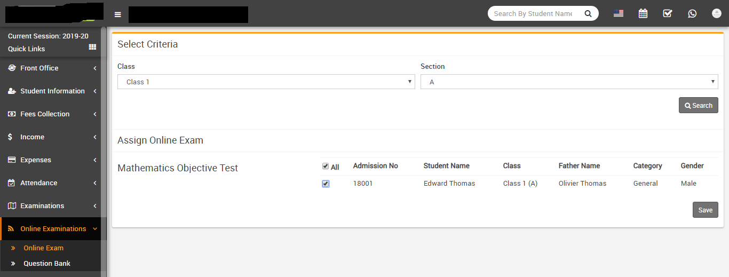Open the Section dropdown showing A

point(569,82)
